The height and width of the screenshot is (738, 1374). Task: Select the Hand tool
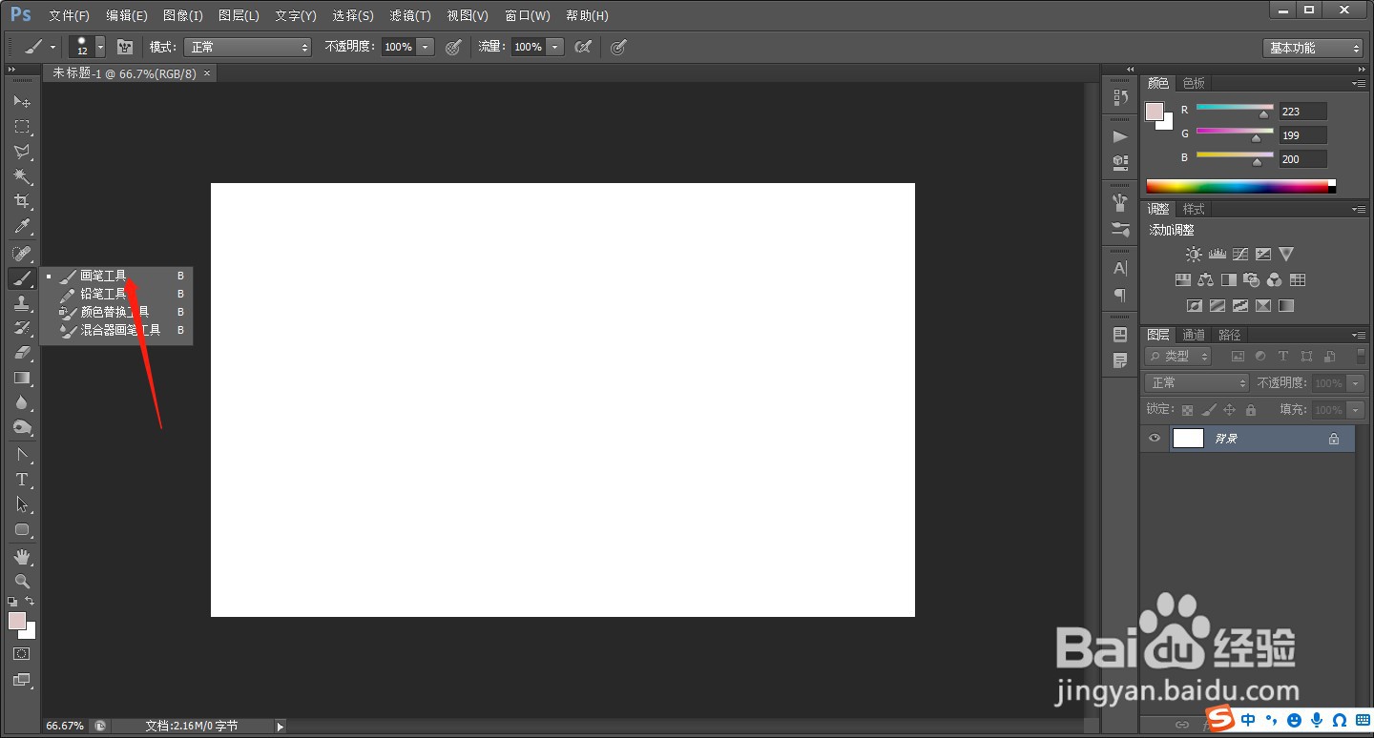point(22,557)
